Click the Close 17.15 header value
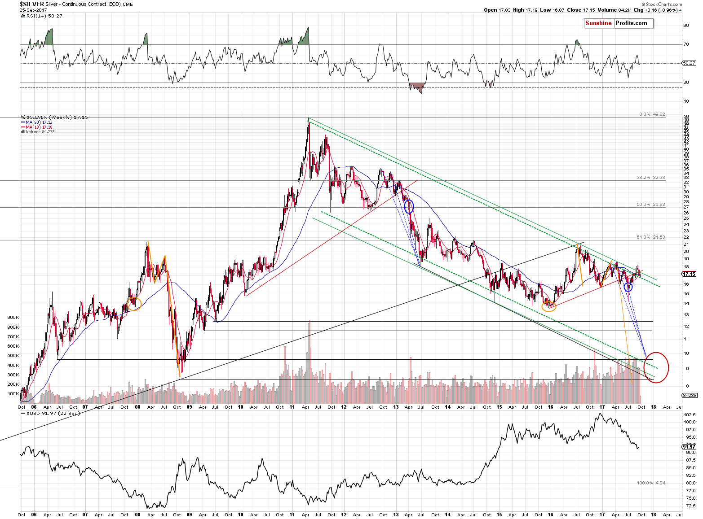Image resolution: width=703 pixels, height=519 pixels. point(580,10)
